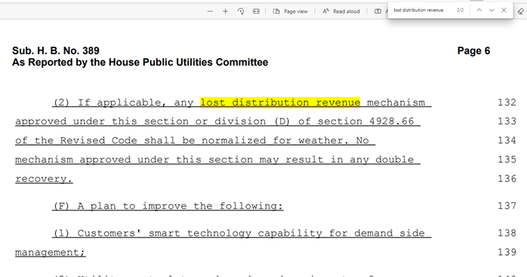Image resolution: width=527 pixels, height=277 pixels.
Task: Click 'Page 6' header text
Action: pos(473,51)
